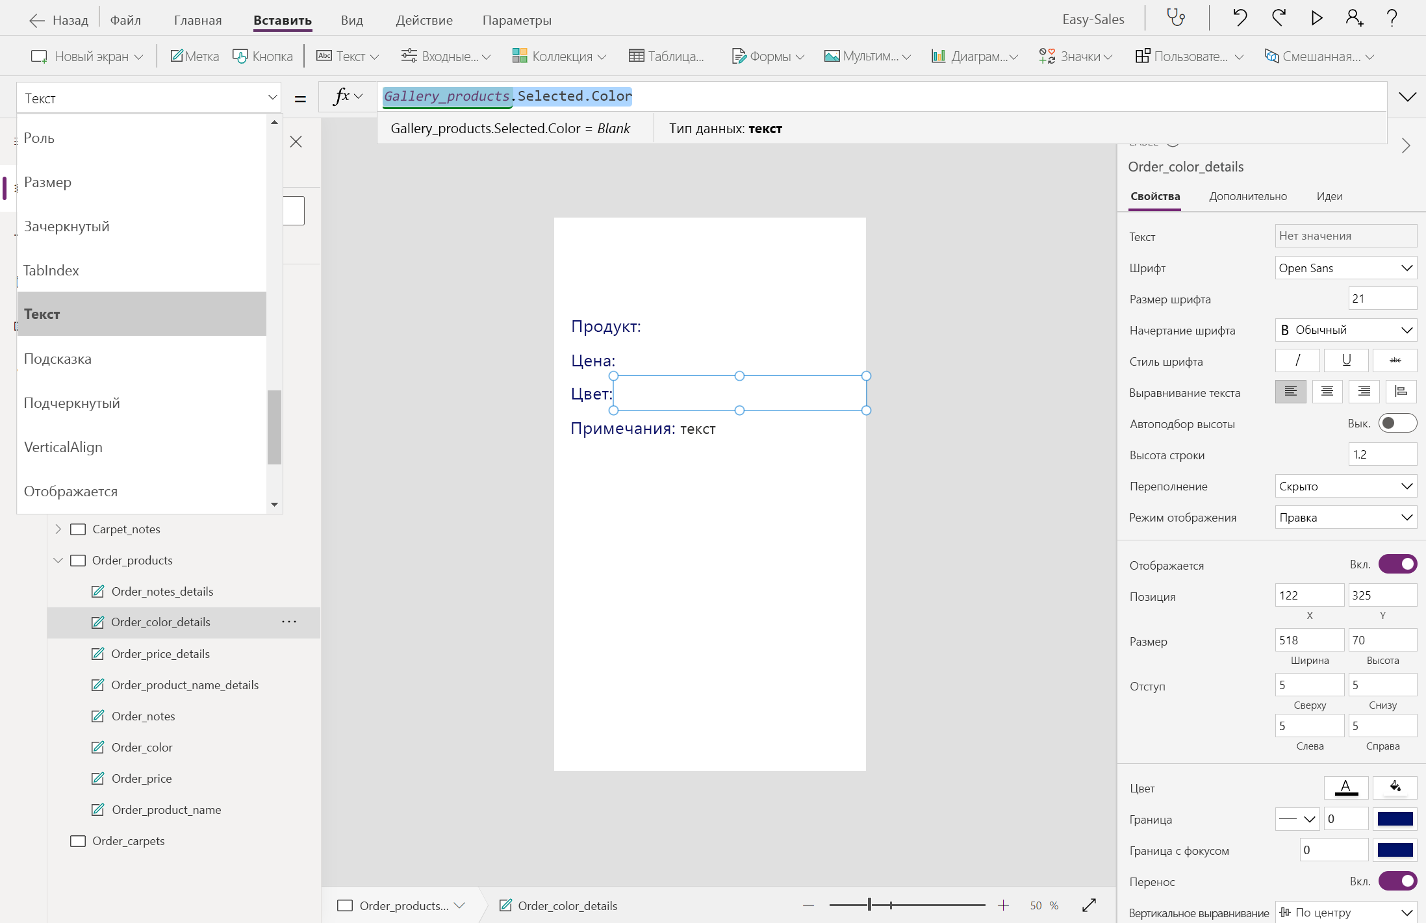Toggle the Отображается visibility switch
Viewport: 1426px width, 923px height.
pyautogui.click(x=1397, y=564)
